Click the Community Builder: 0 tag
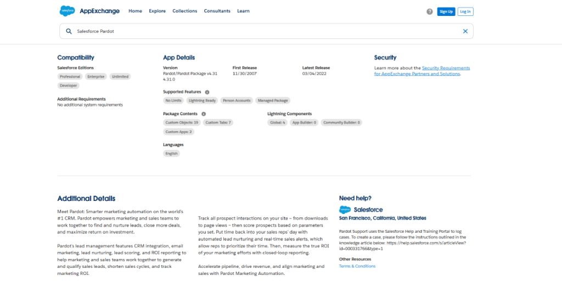This screenshot has width=562, height=281. click(341, 122)
